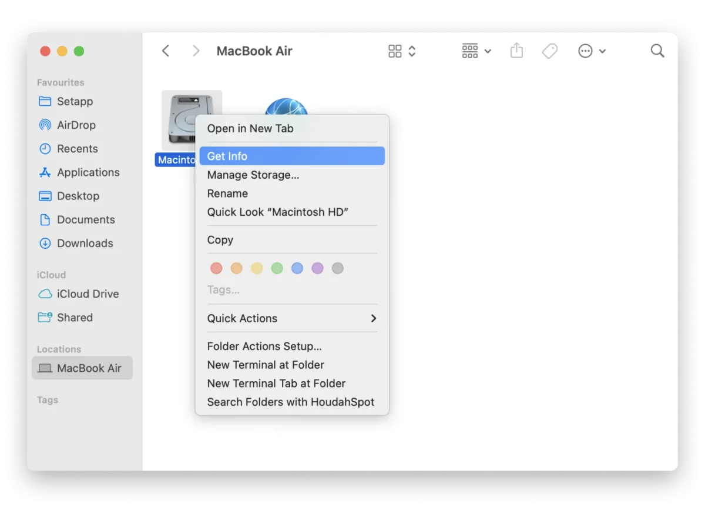Click the Share toolbar icon
Viewport: 705px width, 507px height.
point(516,51)
